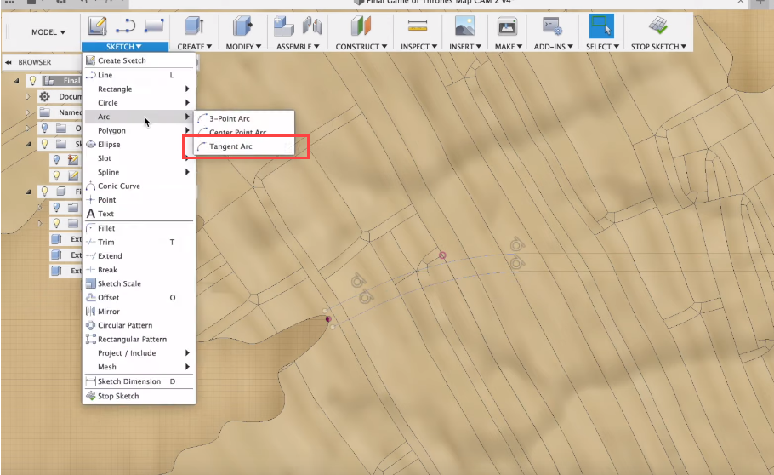The image size is (774, 475).
Task: Choose Sketch Dimension in the Sketch menu
Action: (x=139, y=381)
